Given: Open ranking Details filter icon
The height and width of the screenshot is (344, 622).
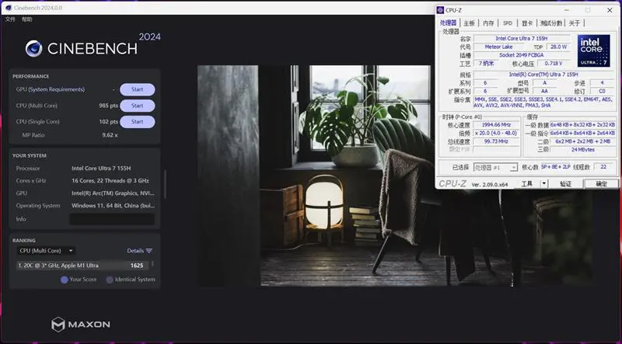Looking at the screenshot, I should coord(149,251).
